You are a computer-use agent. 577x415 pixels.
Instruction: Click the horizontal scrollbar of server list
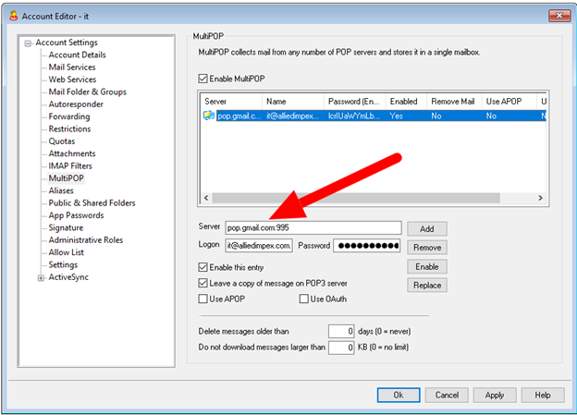point(370,198)
